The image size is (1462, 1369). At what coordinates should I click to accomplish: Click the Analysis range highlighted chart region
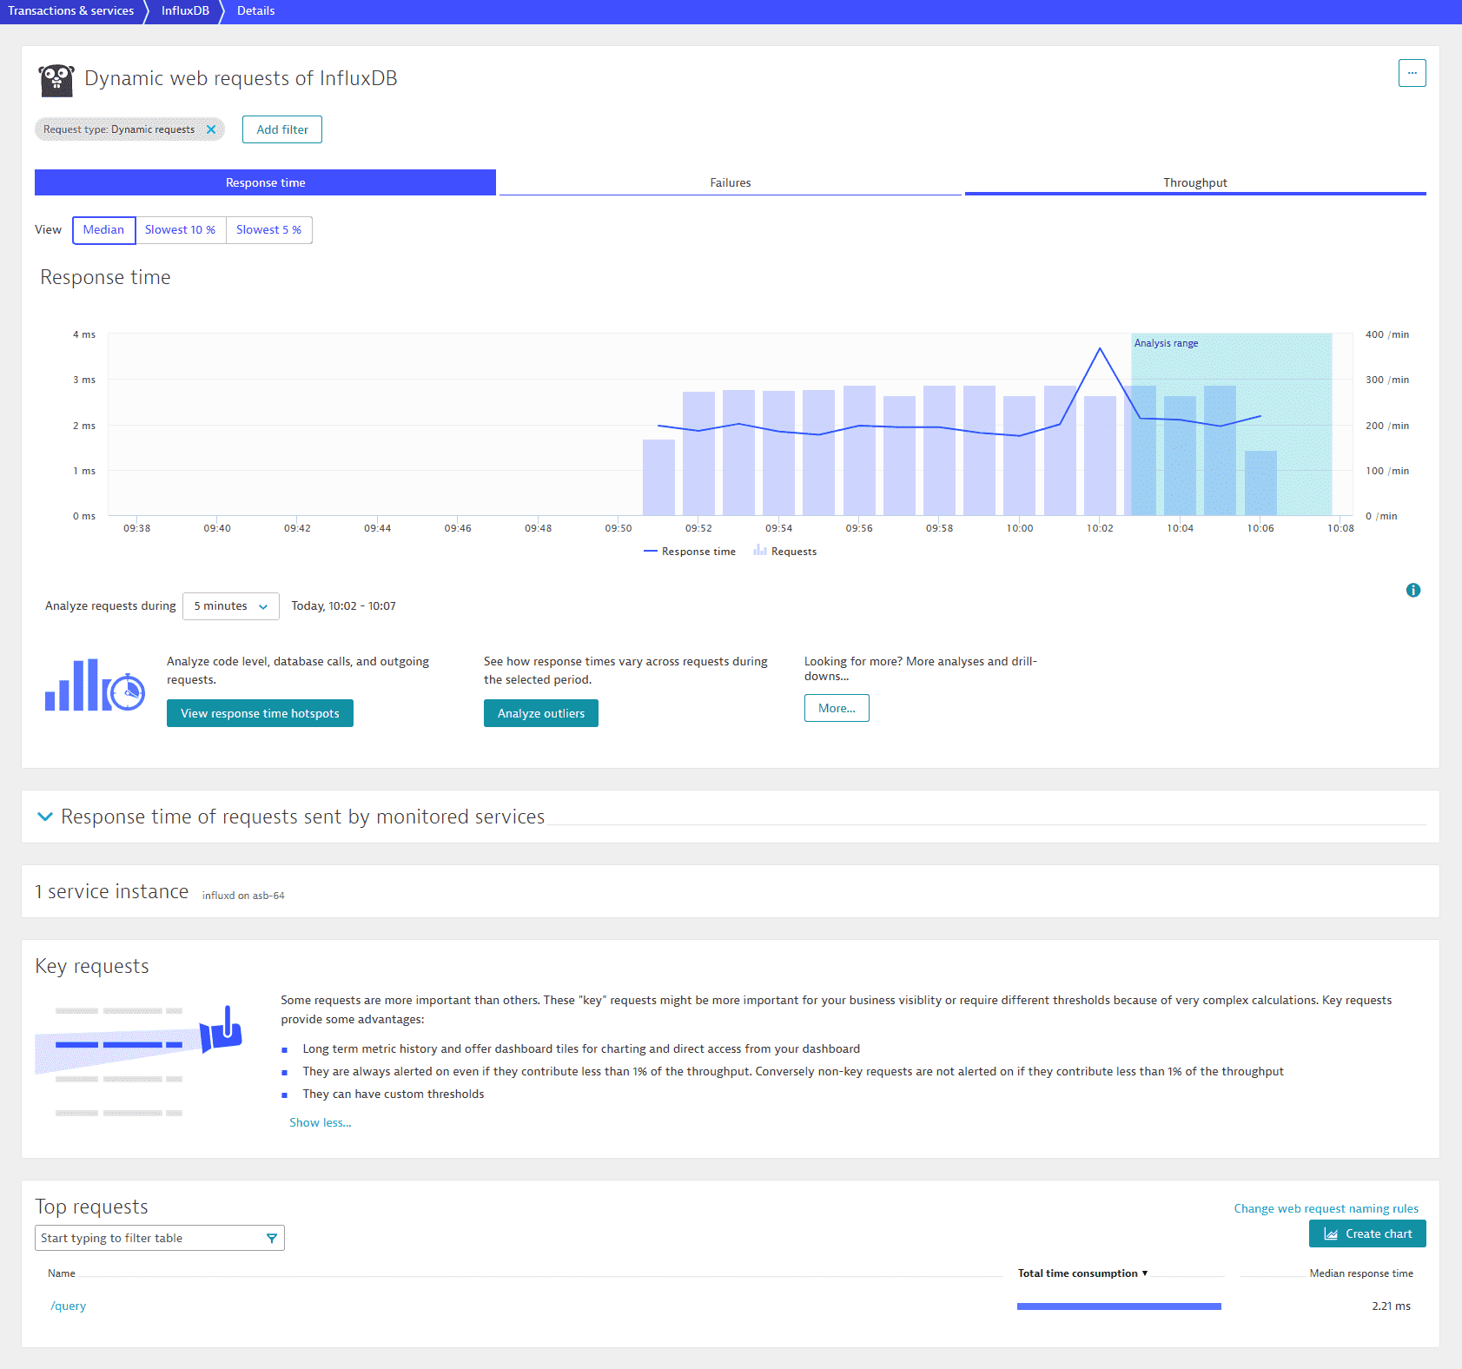[1231, 424]
